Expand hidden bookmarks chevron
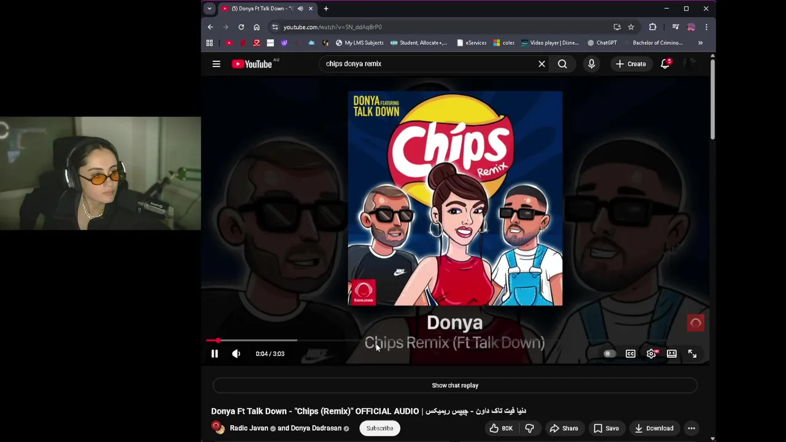786x442 pixels. pos(700,43)
